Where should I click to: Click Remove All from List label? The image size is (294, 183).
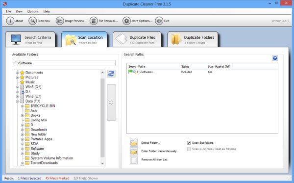pyautogui.click(x=154, y=160)
